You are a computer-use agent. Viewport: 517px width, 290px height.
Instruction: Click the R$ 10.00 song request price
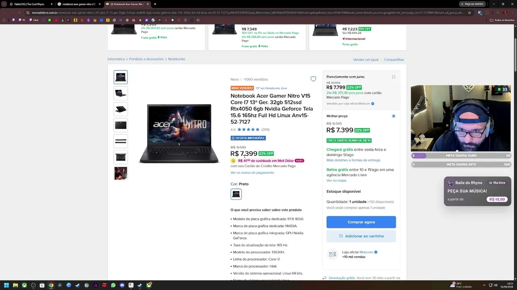[x=497, y=199]
